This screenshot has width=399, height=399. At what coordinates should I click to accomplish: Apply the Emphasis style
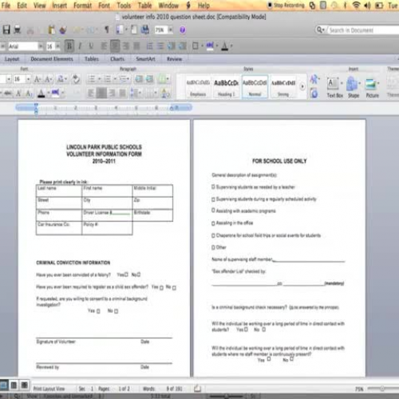tap(198, 87)
